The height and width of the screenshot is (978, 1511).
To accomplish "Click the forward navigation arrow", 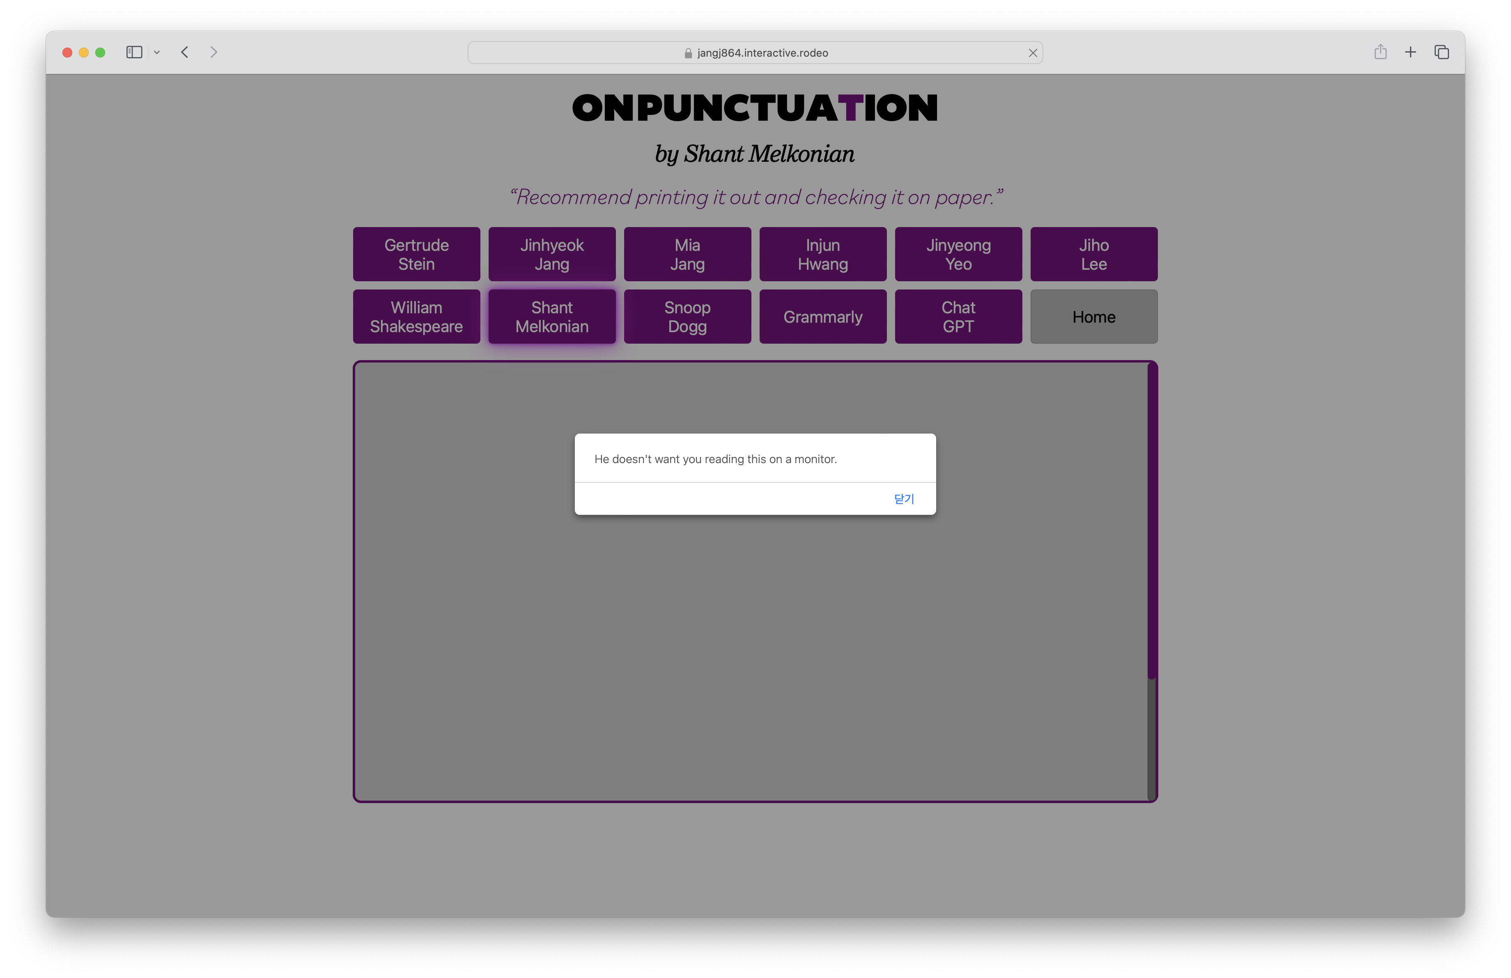I will 214,52.
